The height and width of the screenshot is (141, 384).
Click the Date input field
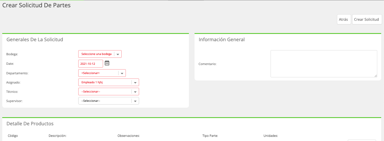[x=91, y=64]
